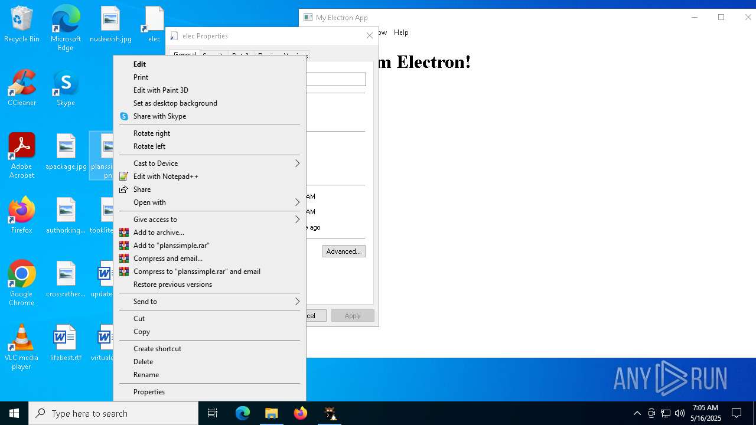Close the elec Properties dialog

pos(370,36)
